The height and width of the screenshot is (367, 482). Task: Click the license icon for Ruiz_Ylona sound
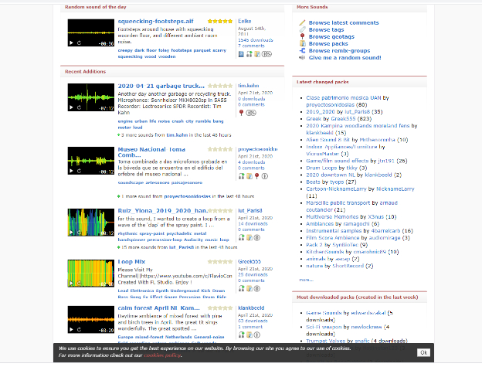pos(257,238)
